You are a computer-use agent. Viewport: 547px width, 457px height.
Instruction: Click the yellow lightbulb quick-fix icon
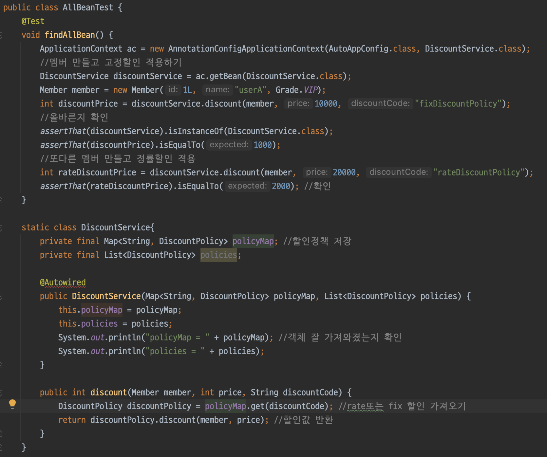[12, 404]
